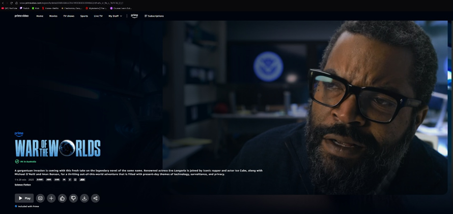Click the browser address bar URL
Image resolution: width=453 pixels, height=214 pixels.
coord(71,3)
